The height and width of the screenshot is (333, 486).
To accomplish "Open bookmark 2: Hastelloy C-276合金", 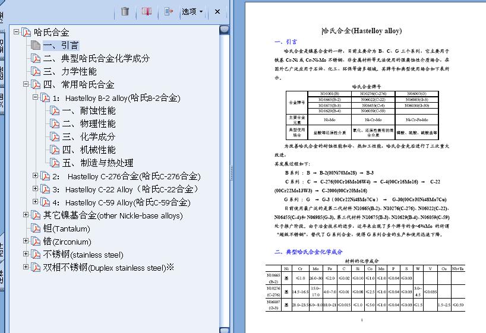I will point(127,176).
